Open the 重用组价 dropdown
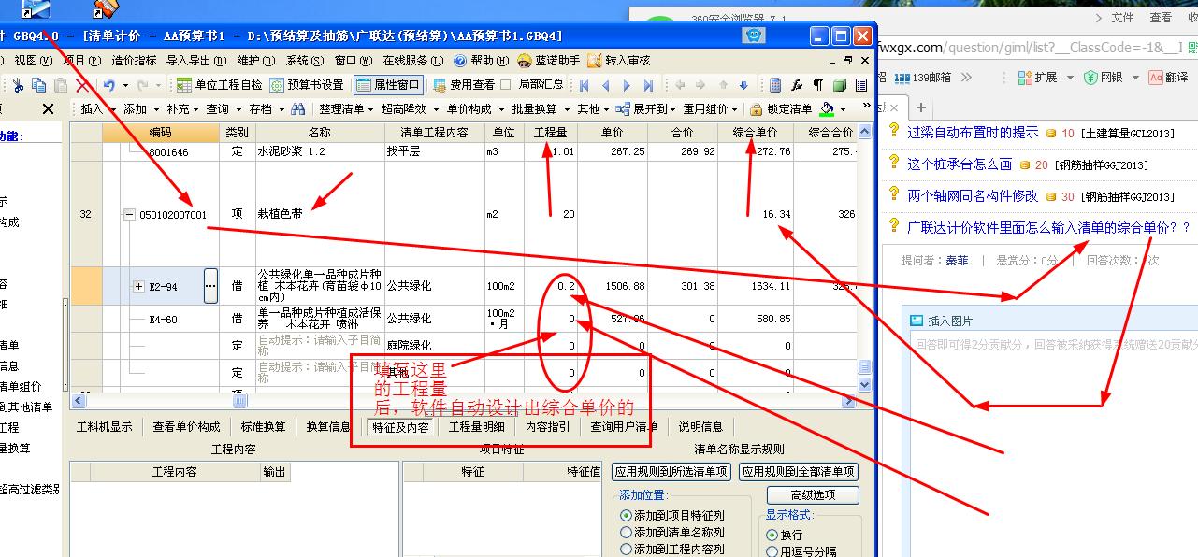The image size is (1198, 557). [711, 109]
